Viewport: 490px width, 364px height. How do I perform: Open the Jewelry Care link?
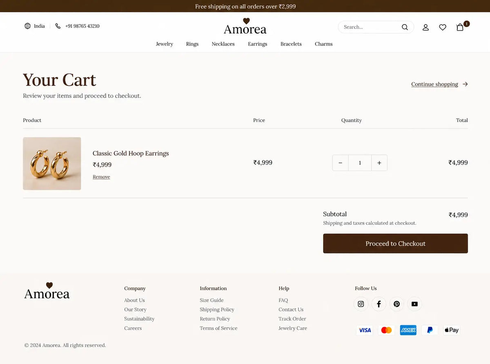coord(293,328)
